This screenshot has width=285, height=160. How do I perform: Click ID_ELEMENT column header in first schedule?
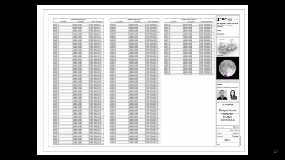tap(62, 21)
